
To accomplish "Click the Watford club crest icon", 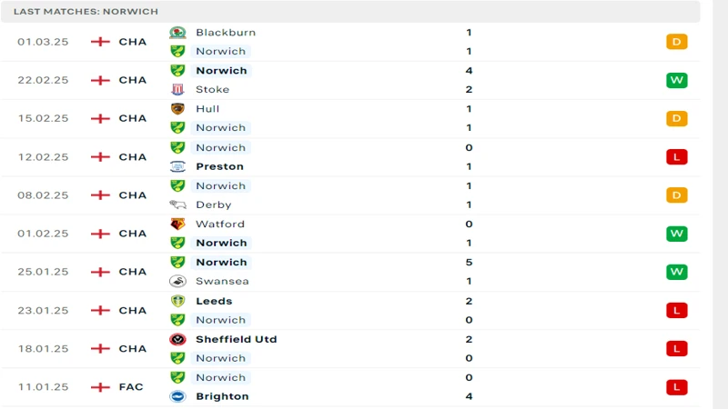I will point(177,224).
